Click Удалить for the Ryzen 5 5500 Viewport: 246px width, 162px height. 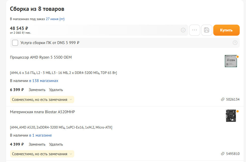click(x=56, y=90)
